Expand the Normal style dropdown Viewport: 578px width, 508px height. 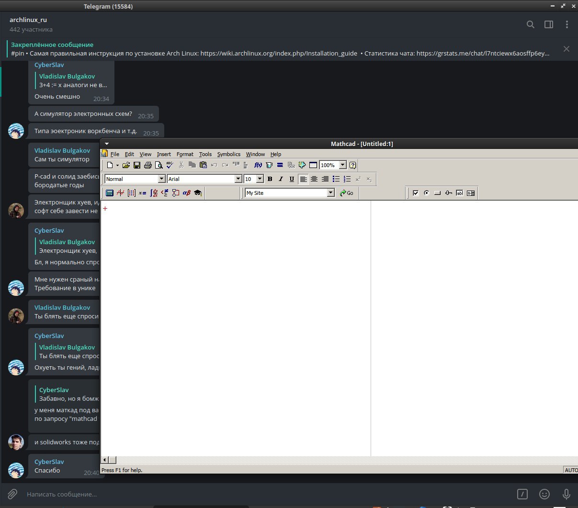click(x=161, y=179)
